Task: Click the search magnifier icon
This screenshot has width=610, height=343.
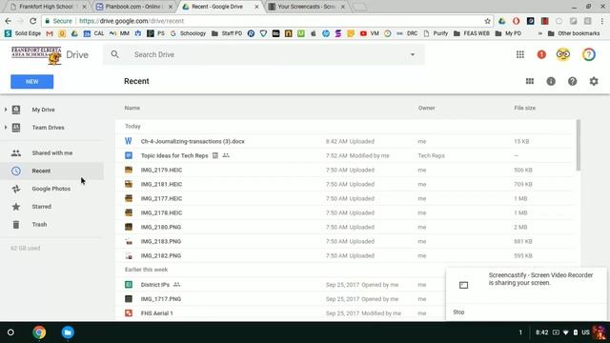Action: pyautogui.click(x=114, y=54)
